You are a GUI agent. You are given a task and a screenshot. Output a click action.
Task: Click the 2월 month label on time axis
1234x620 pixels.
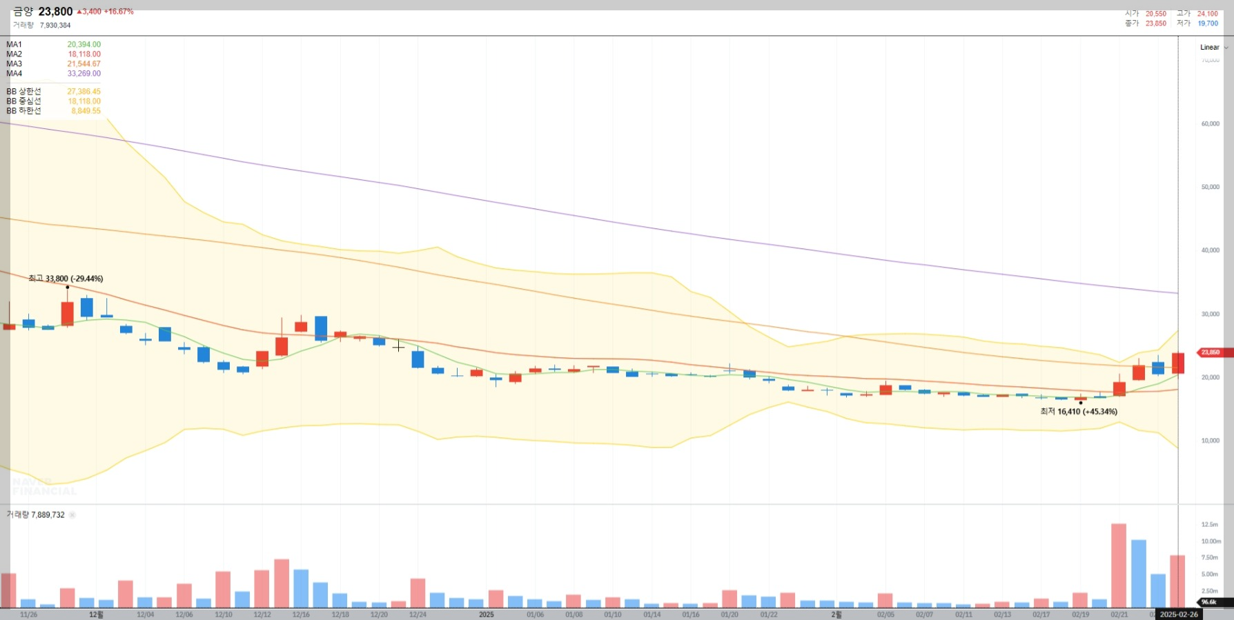836,614
